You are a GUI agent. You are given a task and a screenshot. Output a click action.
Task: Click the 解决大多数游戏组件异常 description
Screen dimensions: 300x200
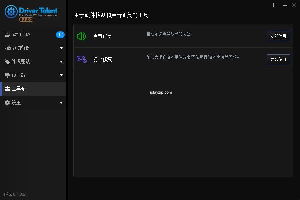tap(193, 57)
